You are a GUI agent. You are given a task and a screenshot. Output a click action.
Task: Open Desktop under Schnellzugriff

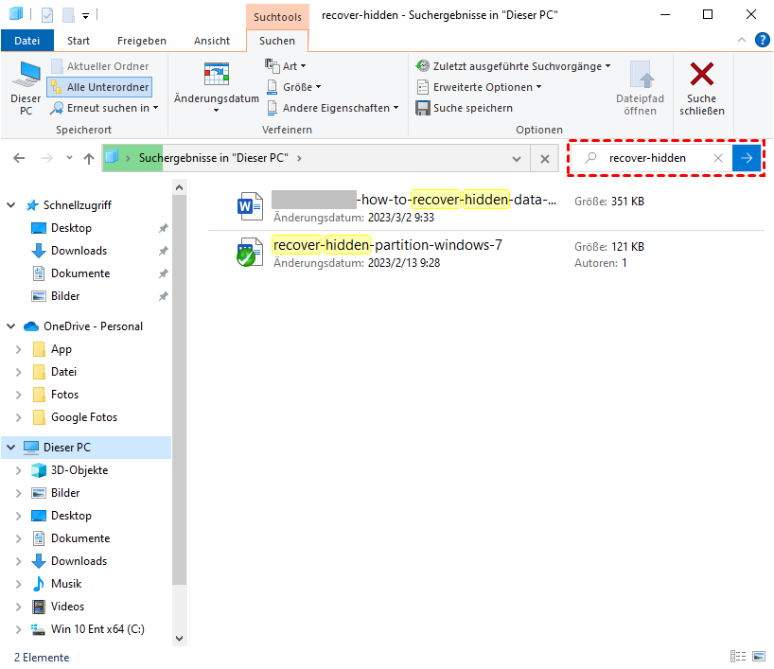coord(72,228)
